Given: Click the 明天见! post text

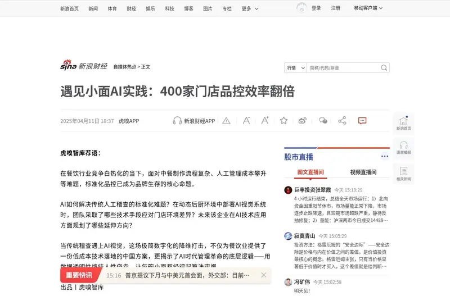Looking at the screenshot, I should (302, 291).
